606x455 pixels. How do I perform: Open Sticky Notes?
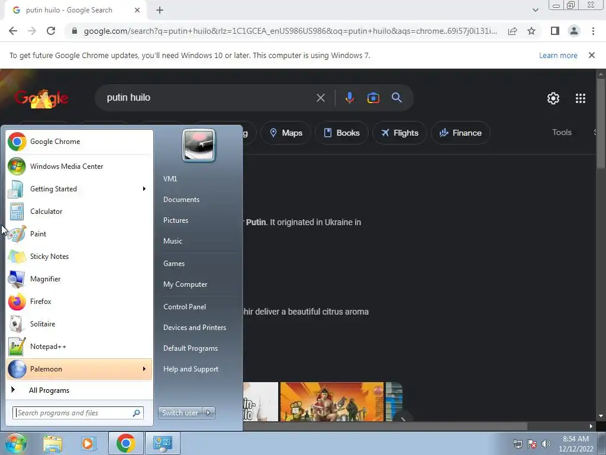point(79,256)
